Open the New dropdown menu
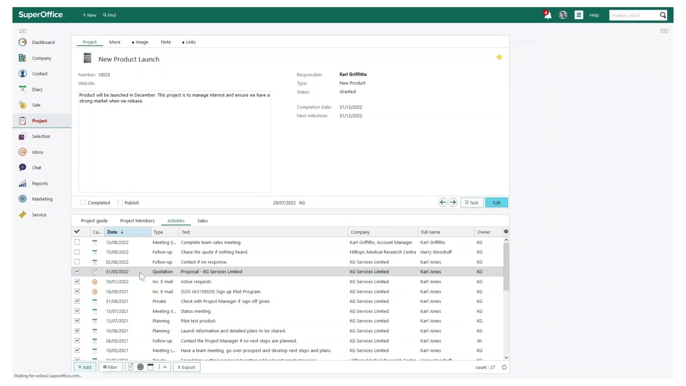This screenshot has height=386, width=686. 90,15
